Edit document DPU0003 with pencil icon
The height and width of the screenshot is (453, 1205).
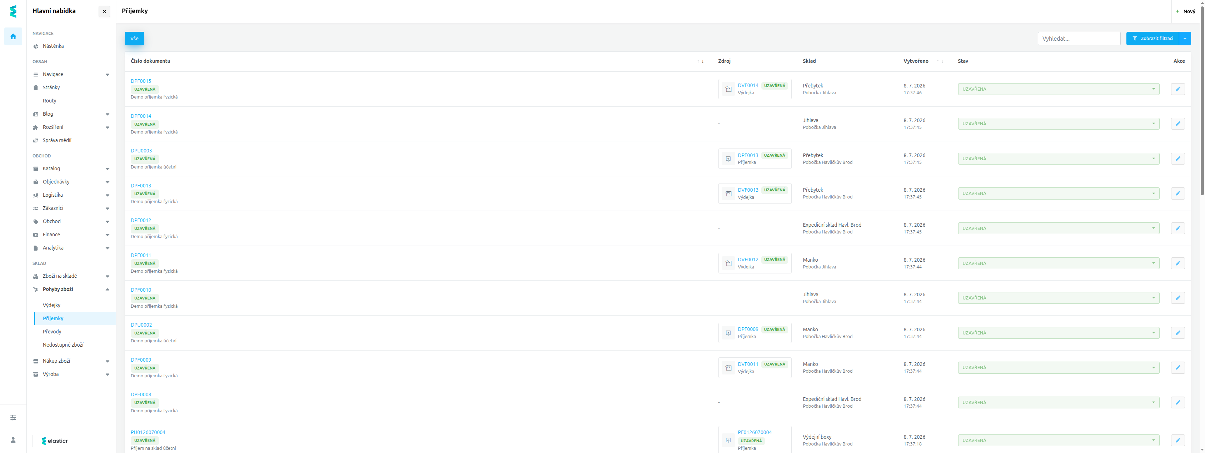(x=1178, y=158)
